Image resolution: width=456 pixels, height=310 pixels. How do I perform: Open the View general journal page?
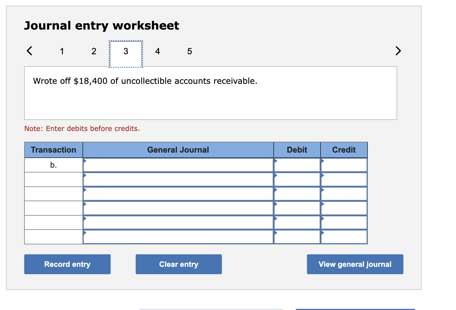click(x=355, y=264)
